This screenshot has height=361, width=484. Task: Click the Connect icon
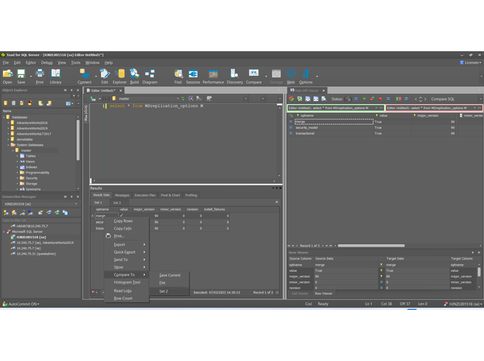click(x=84, y=76)
